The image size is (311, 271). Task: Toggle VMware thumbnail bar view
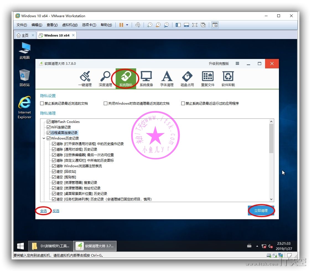pyautogui.click(x=186, y=25)
